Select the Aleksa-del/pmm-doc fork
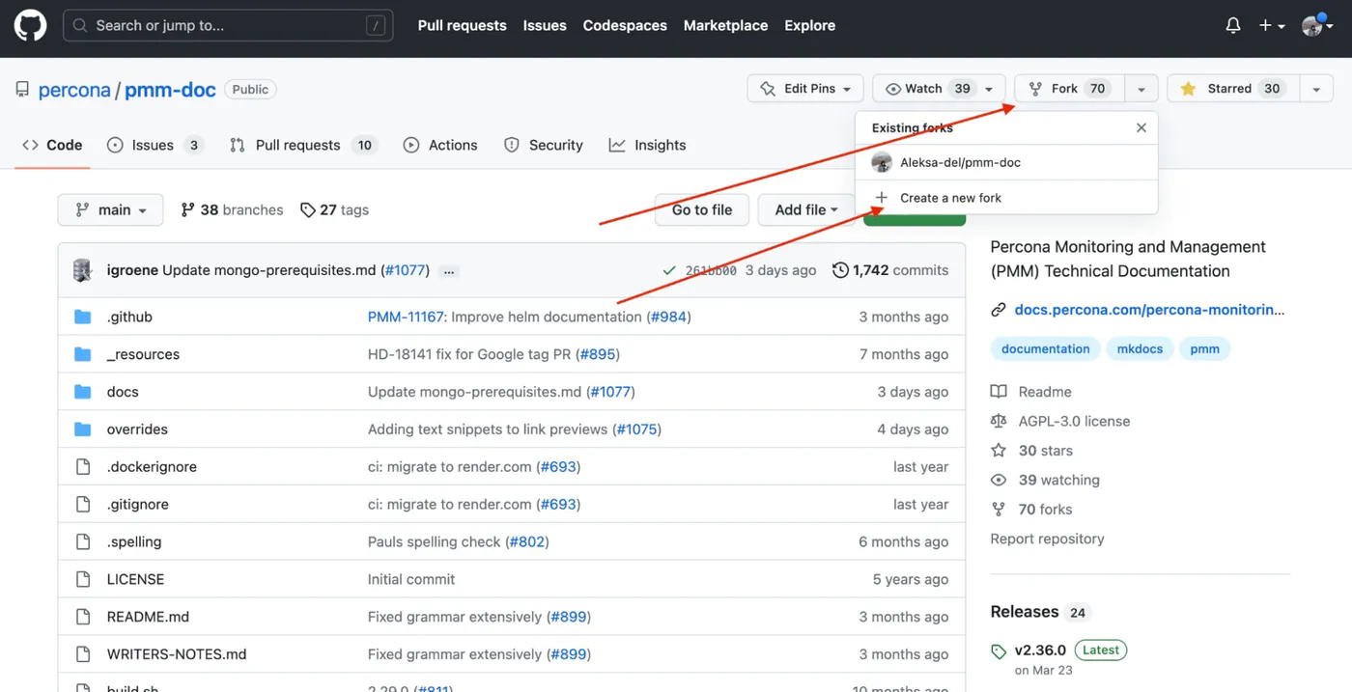Viewport: 1352px width, 692px height. (1006, 162)
